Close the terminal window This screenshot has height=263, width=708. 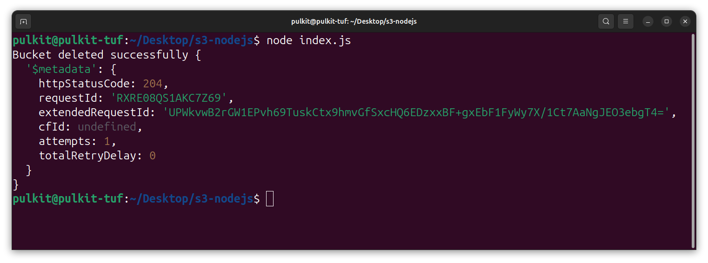point(685,21)
